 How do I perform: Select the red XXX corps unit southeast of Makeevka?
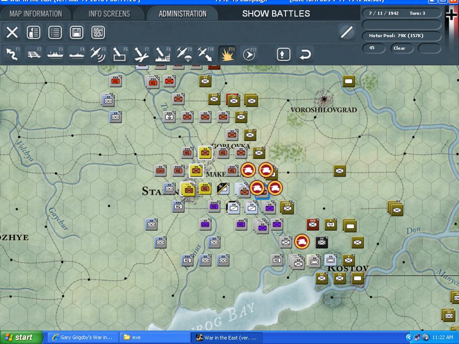point(312,224)
